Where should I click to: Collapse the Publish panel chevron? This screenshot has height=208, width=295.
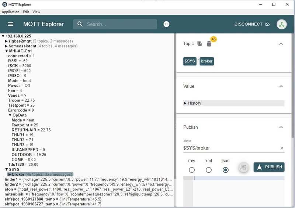[281, 127]
